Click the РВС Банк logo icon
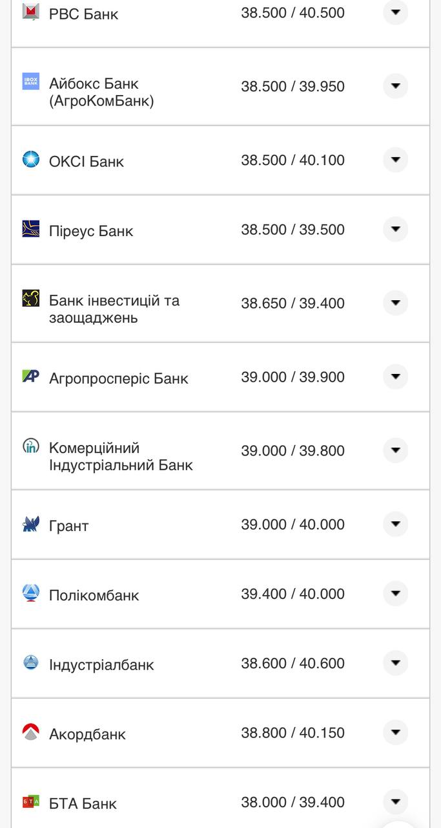 pos(30,10)
